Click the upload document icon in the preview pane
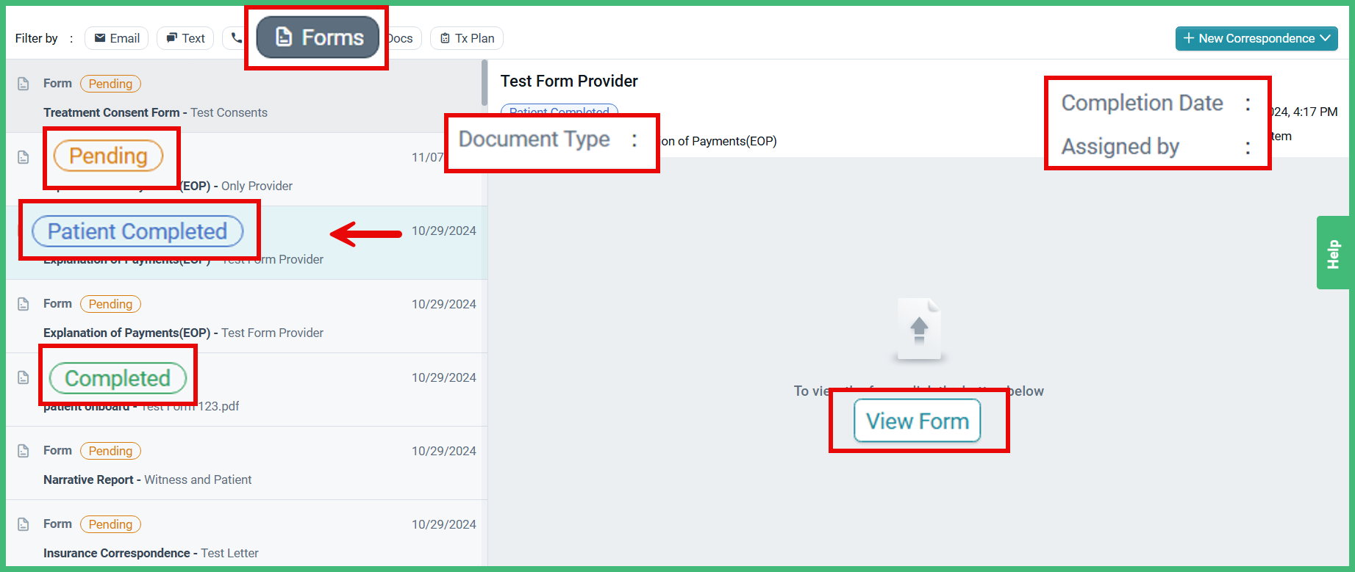 (x=919, y=328)
